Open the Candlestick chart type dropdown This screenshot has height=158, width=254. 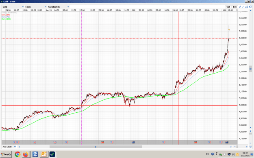[x=59, y=7]
